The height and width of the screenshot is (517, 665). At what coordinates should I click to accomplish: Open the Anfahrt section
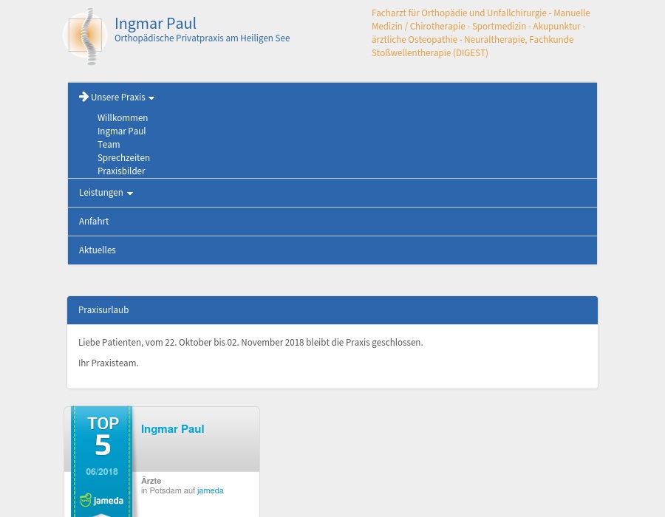pos(94,221)
